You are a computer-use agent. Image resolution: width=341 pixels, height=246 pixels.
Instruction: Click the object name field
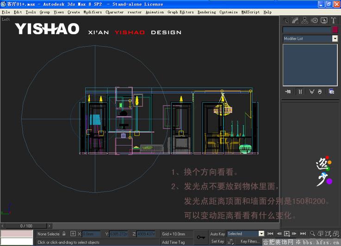coord(307,30)
